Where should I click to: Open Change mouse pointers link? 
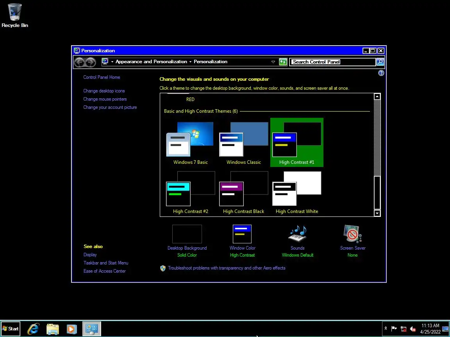click(105, 99)
